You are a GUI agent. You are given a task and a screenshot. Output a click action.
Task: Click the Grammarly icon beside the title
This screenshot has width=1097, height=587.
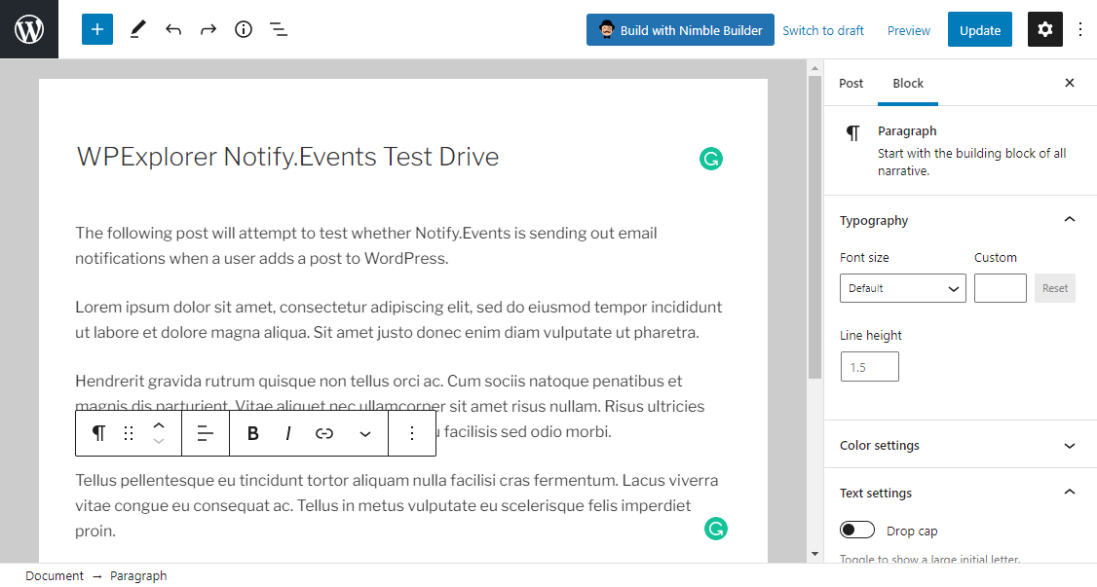click(x=711, y=160)
